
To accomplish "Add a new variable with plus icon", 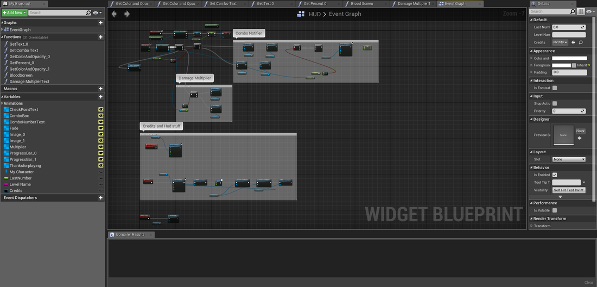I will [x=100, y=97].
